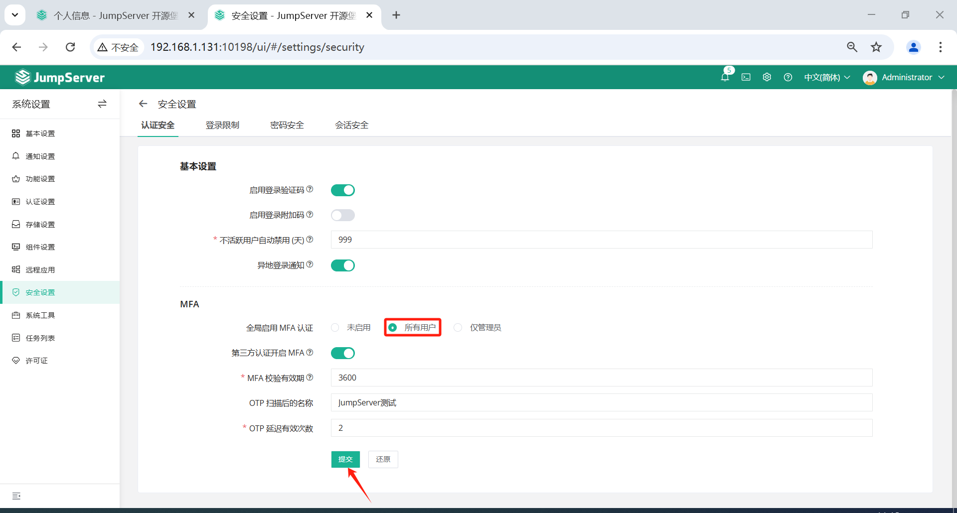This screenshot has height=513, width=957.
Task: Click the help icon beside 第三方认证开启 MFA
Action: point(310,352)
